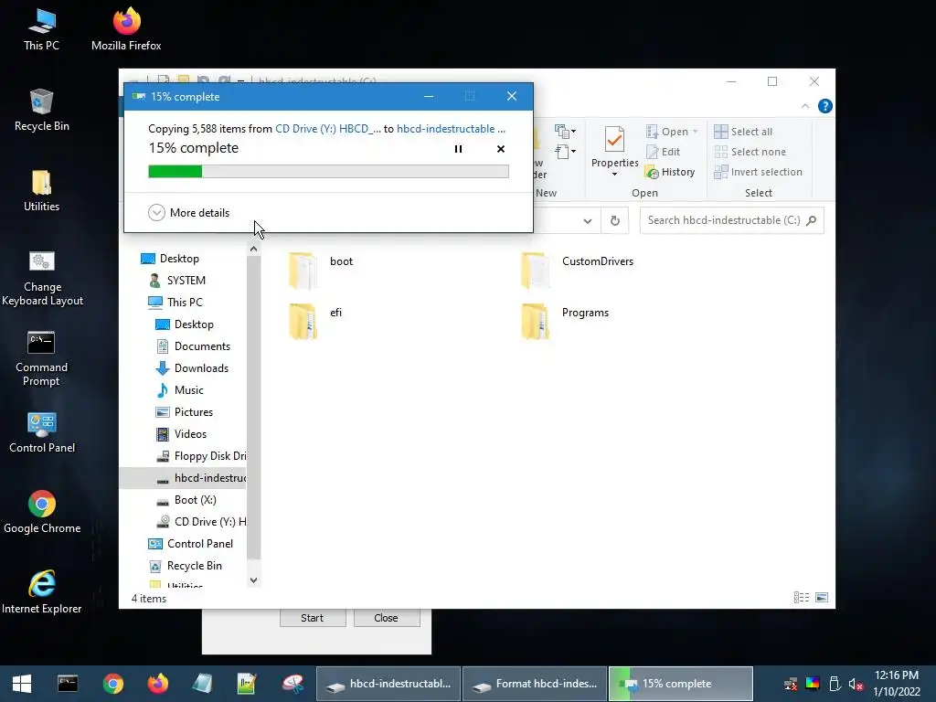
Task: Open Videos in the navigation pane
Action: pyautogui.click(x=182, y=434)
